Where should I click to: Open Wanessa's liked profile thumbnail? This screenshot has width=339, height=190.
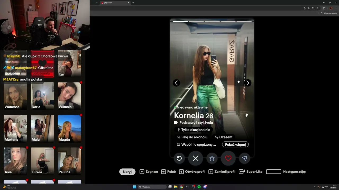pos(15,96)
